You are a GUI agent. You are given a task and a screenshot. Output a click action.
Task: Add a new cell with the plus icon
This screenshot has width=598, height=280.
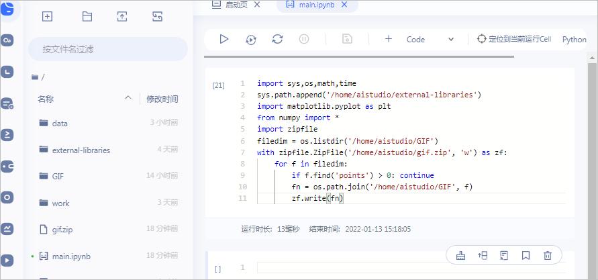click(388, 40)
